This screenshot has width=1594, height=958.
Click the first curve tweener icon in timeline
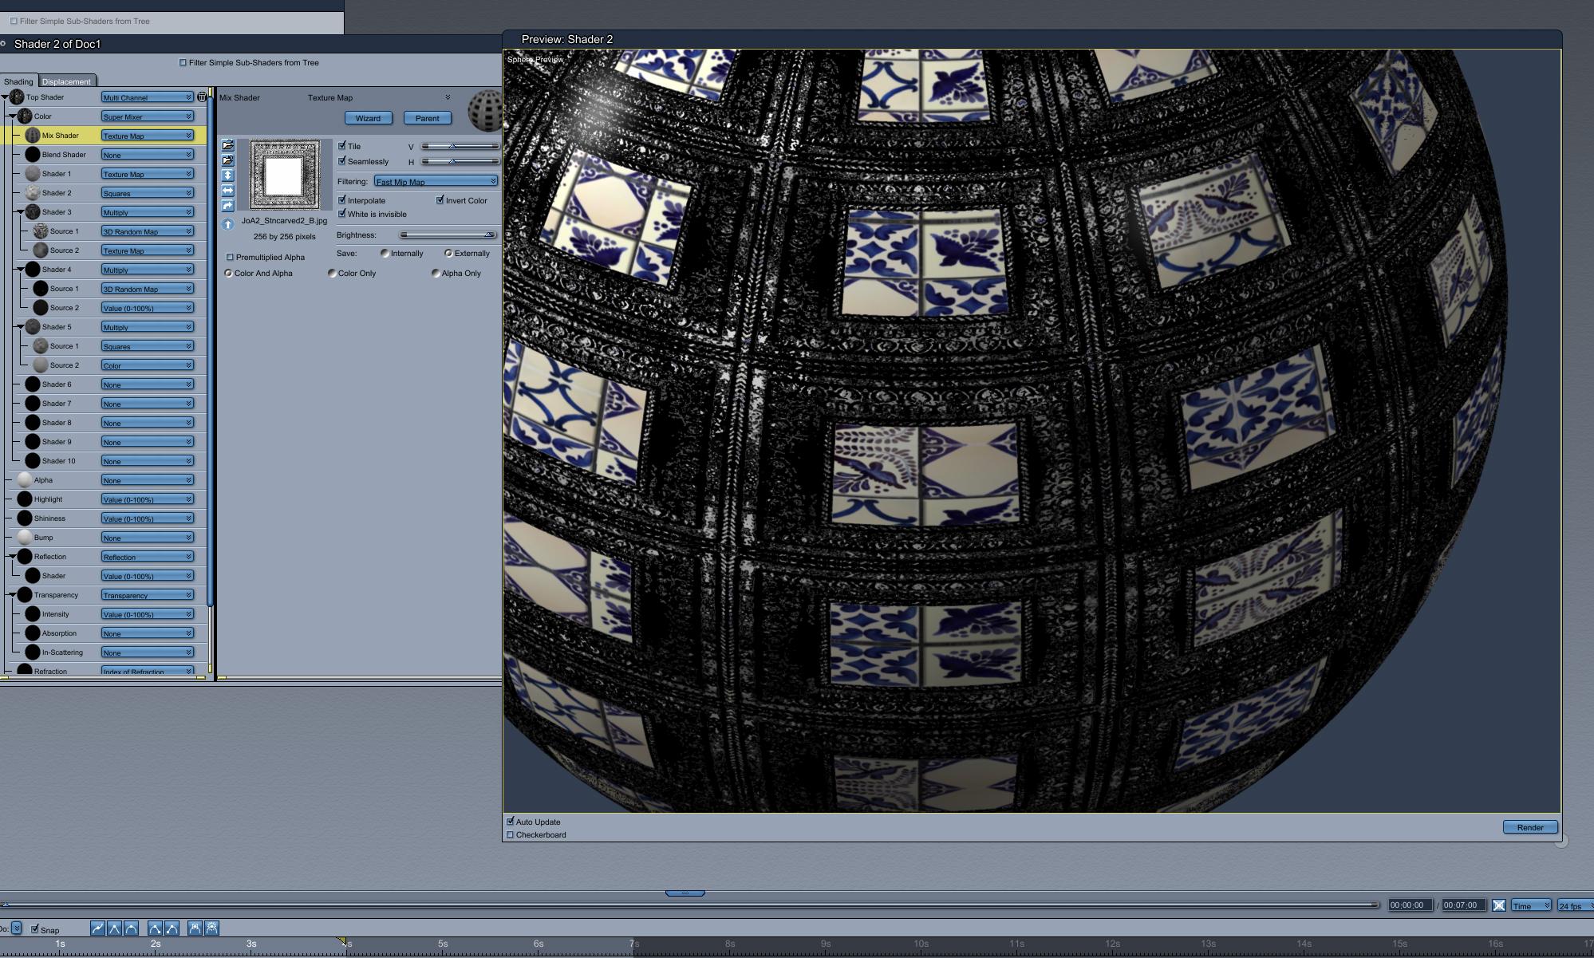(x=97, y=928)
